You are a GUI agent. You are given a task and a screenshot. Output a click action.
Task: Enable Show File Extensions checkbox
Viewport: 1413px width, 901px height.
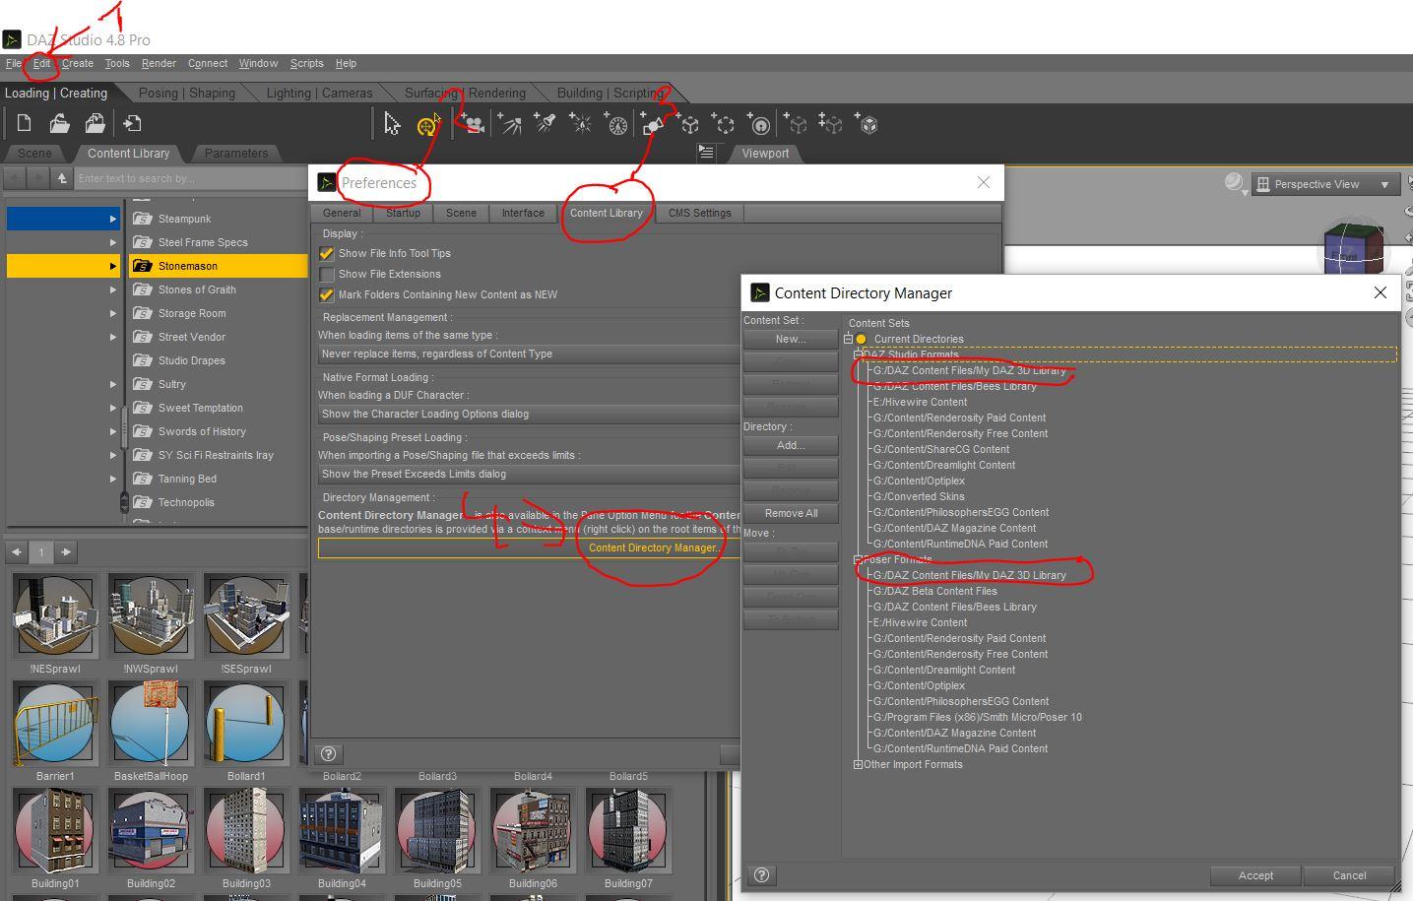(327, 275)
